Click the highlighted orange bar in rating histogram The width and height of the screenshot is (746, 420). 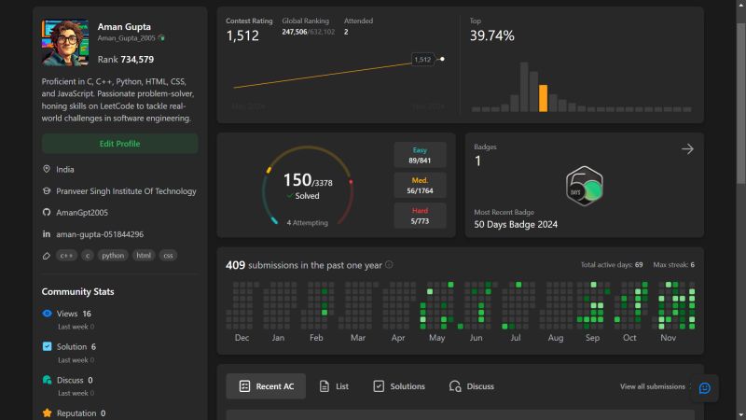(543, 98)
